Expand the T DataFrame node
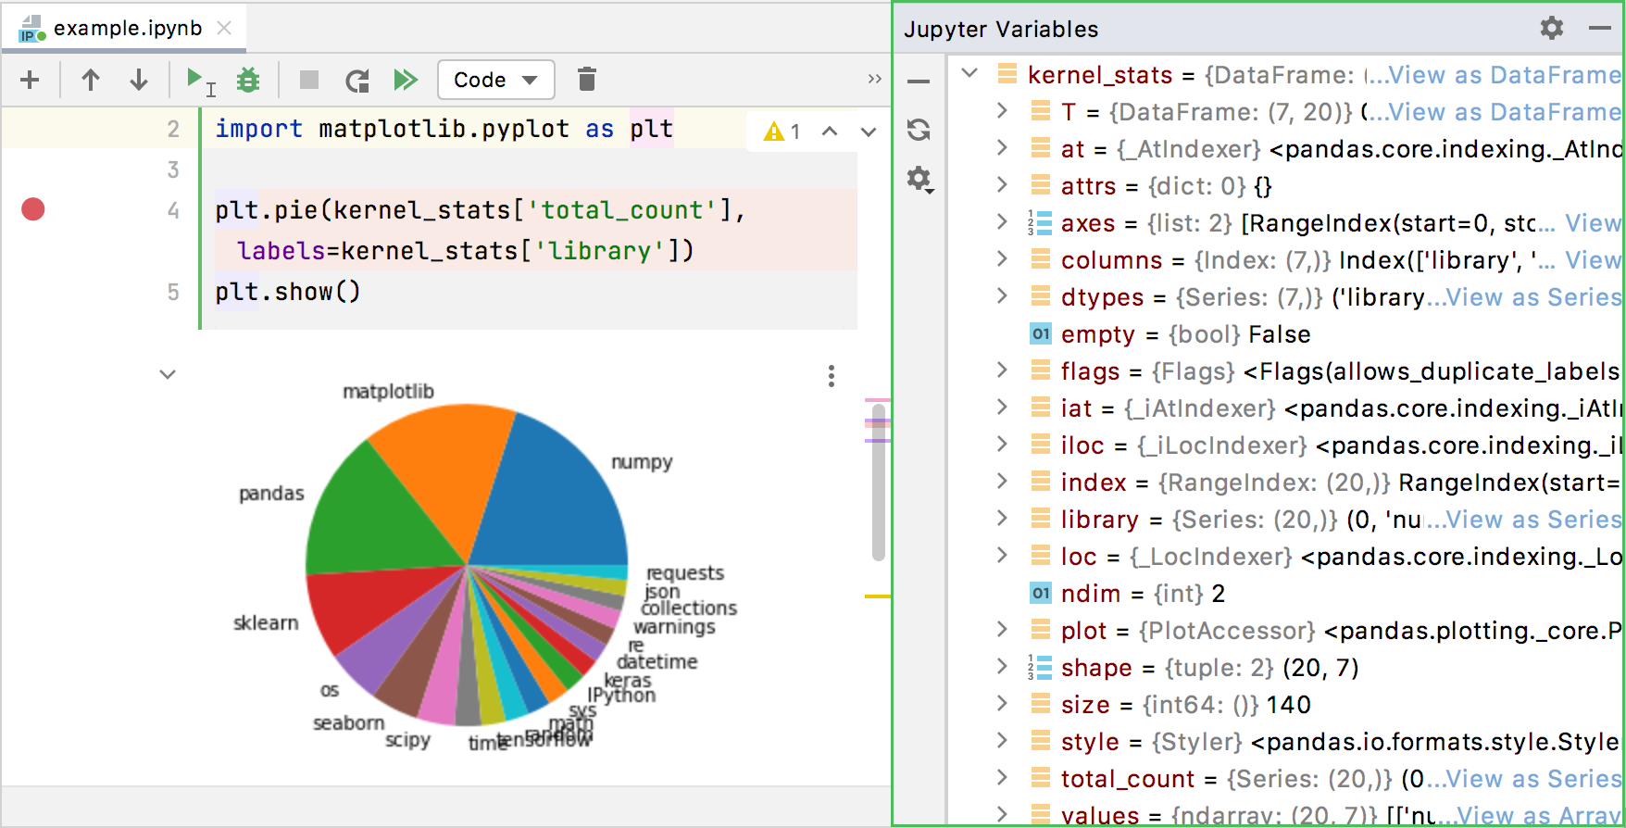Image resolution: width=1626 pixels, height=828 pixels. [1002, 111]
